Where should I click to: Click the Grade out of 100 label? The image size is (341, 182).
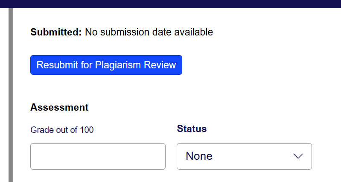(62, 130)
